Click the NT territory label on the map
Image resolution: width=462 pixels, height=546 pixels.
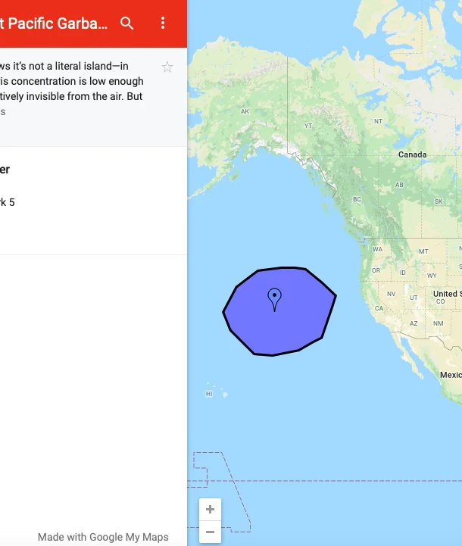[x=378, y=121]
